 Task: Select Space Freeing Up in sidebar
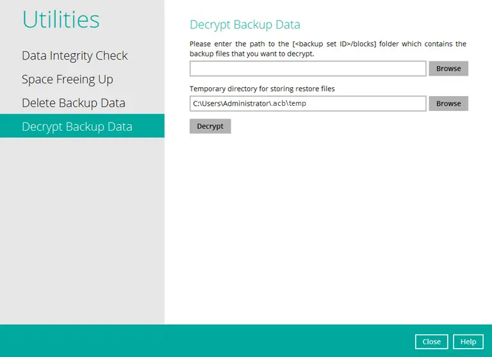(x=67, y=79)
